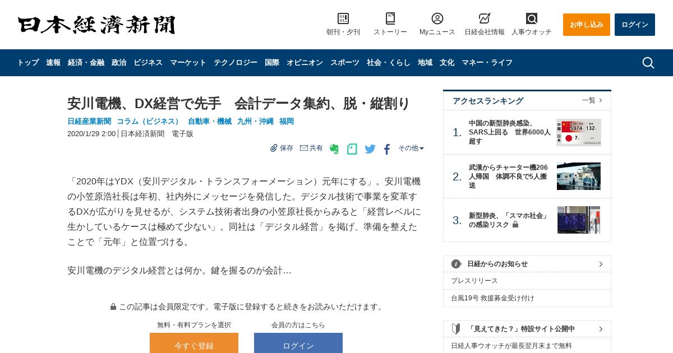Open 見えてきた特設サイト chevron arrow

tap(601, 329)
